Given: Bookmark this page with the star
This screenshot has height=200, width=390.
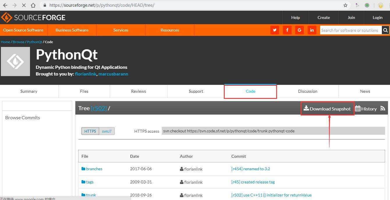Looking at the screenshot, I should 345,5.
